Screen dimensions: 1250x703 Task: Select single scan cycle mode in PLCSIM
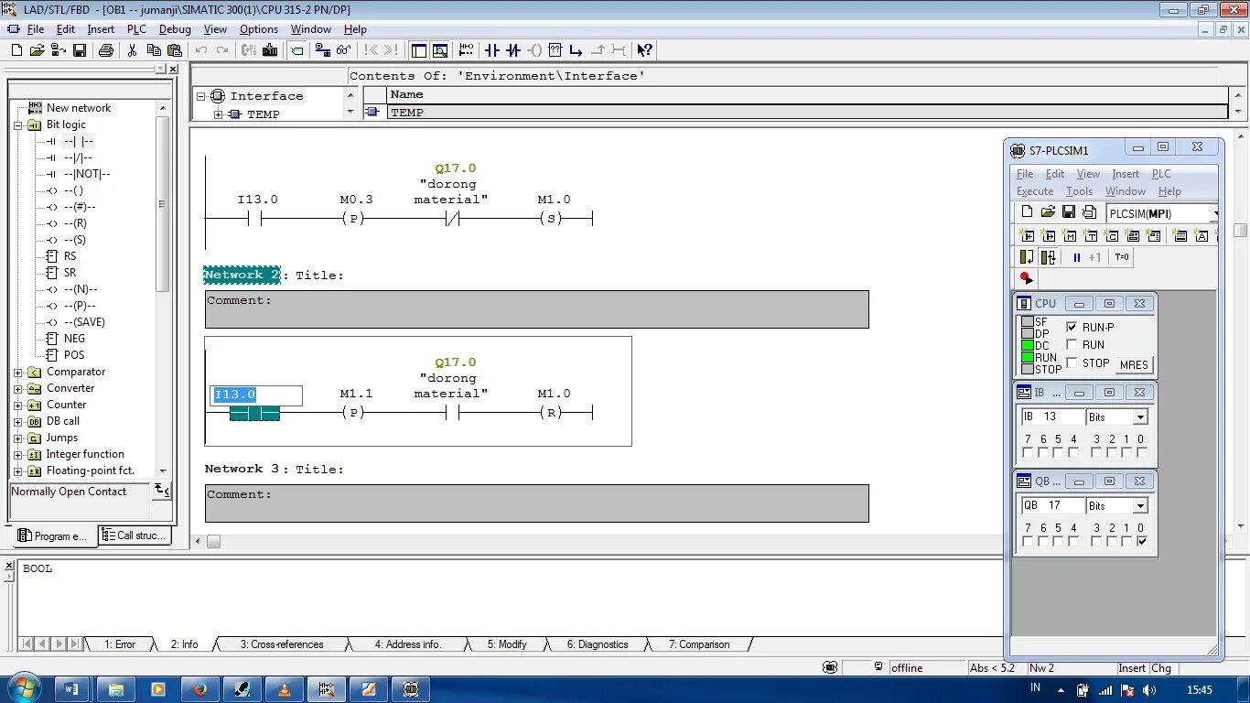coord(1027,257)
